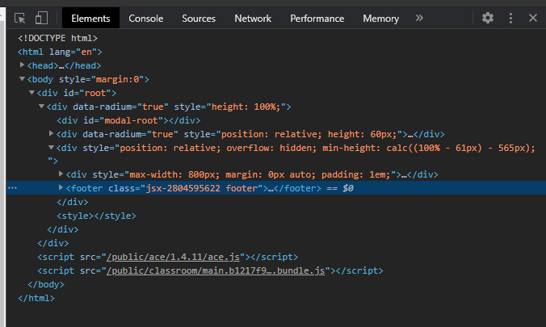Toggle the device toolbar icon
The image size is (546, 327).
(41, 18)
